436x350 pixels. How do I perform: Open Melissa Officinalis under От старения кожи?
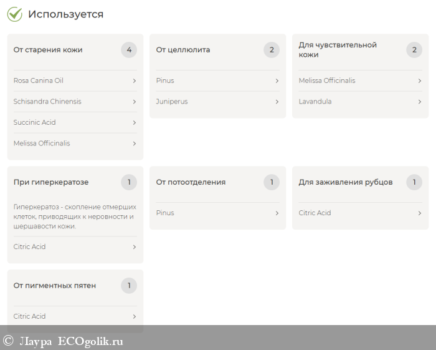pyautogui.click(x=42, y=143)
